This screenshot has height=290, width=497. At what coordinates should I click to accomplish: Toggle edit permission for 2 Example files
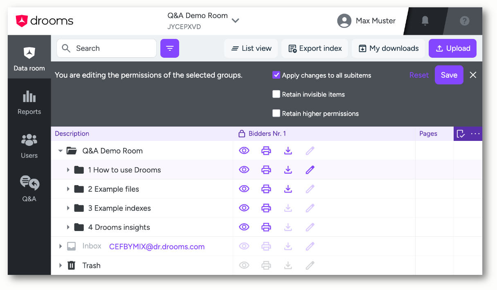[x=310, y=189]
